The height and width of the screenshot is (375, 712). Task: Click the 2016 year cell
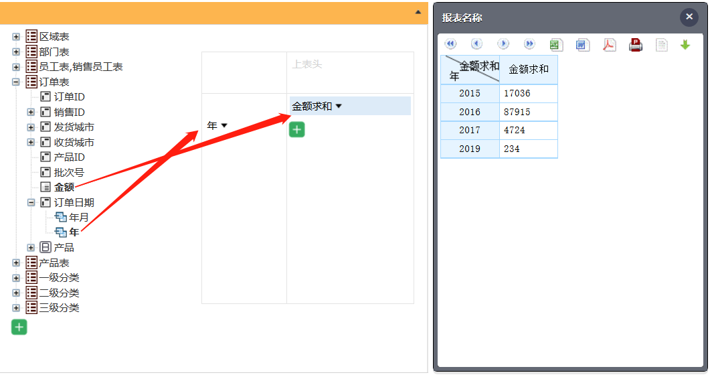click(470, 112)
